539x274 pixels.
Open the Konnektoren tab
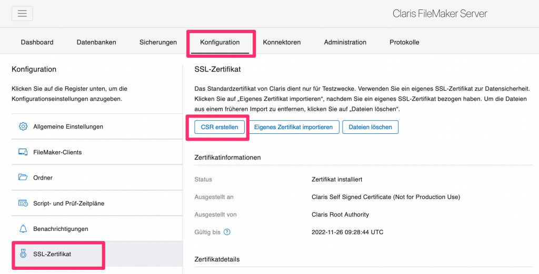click(x=282, y=42)
